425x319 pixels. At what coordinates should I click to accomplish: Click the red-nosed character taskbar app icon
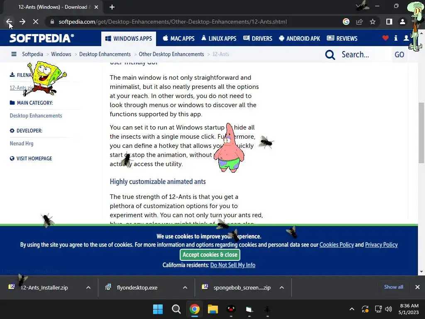tap(231, 309)
